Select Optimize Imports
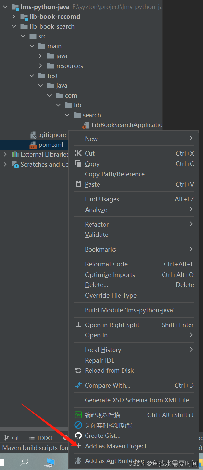The width and height of the screenshot is (203, 470). click(x=134, y=275)
